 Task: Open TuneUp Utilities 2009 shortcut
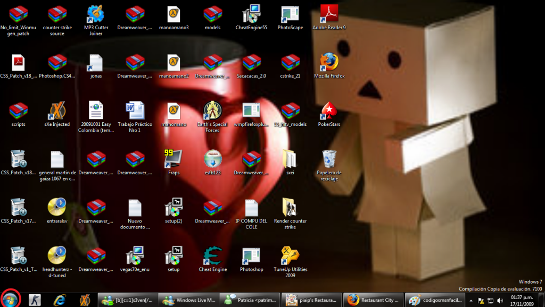(290, 255)
